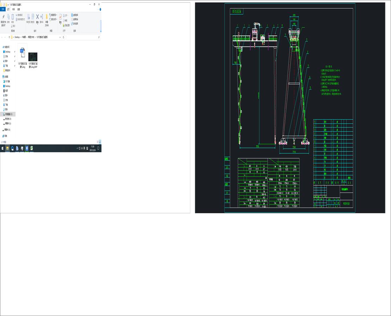Click the Rename icon in the ribbon

click(42, 16)
